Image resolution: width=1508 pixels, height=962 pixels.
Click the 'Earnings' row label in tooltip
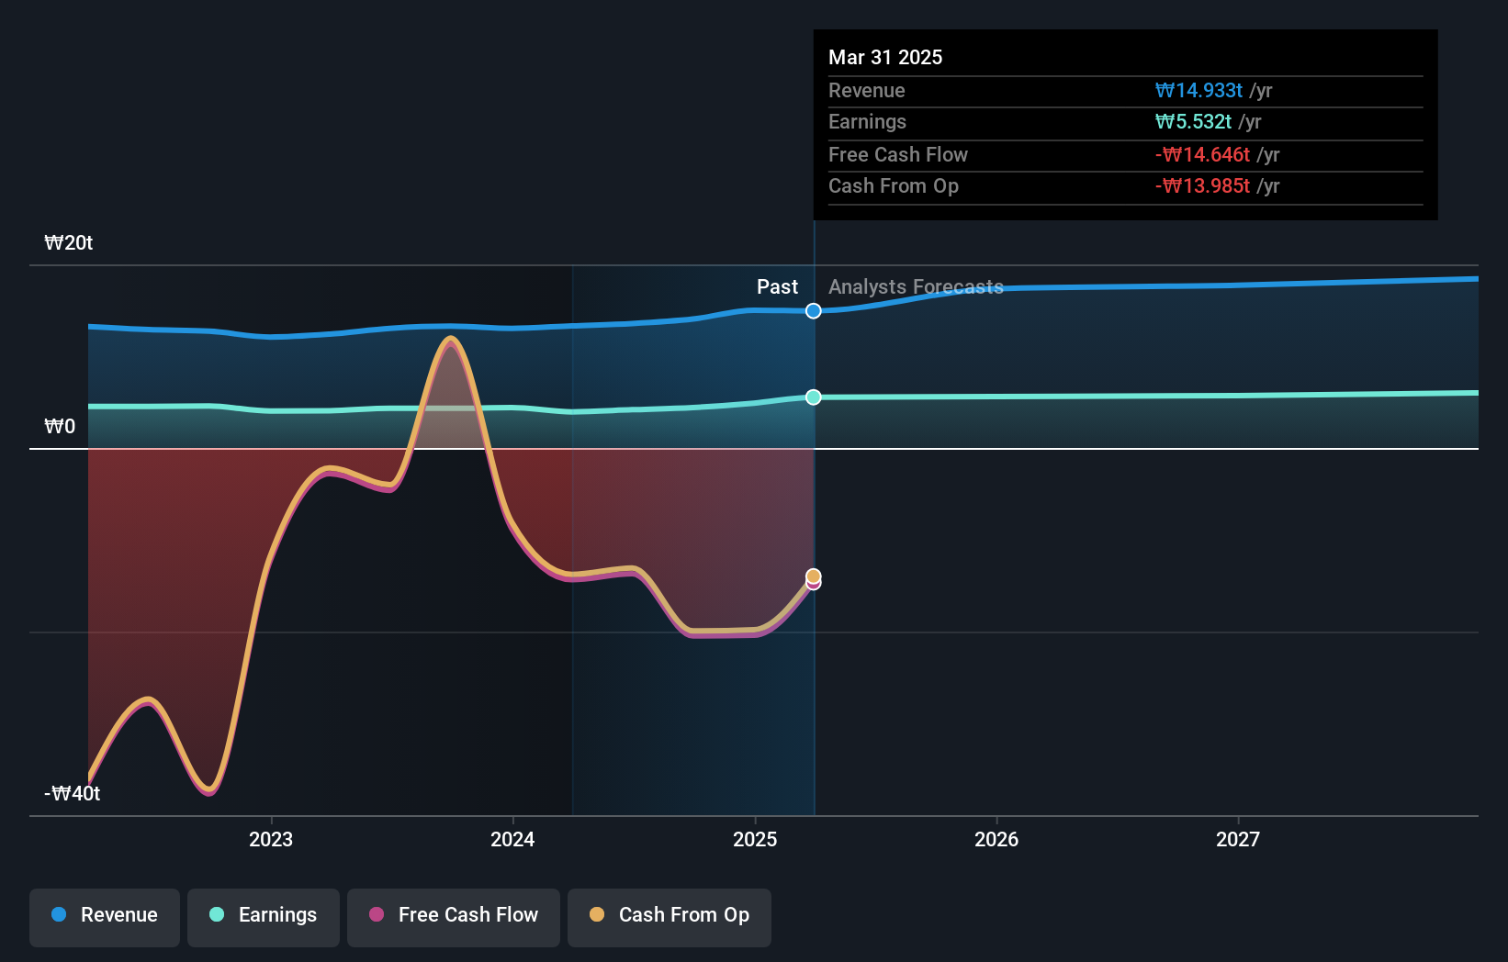[x=867, y=122]
